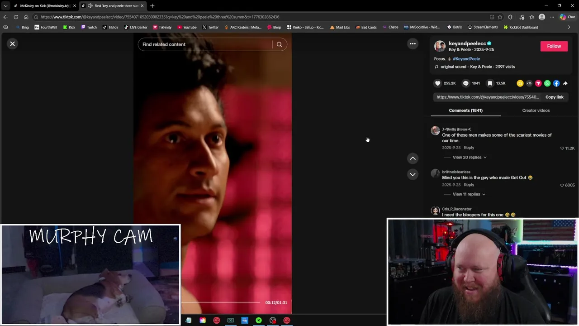Expand View 11 replies
Screen dimensions: 579x326
[469, 194]
